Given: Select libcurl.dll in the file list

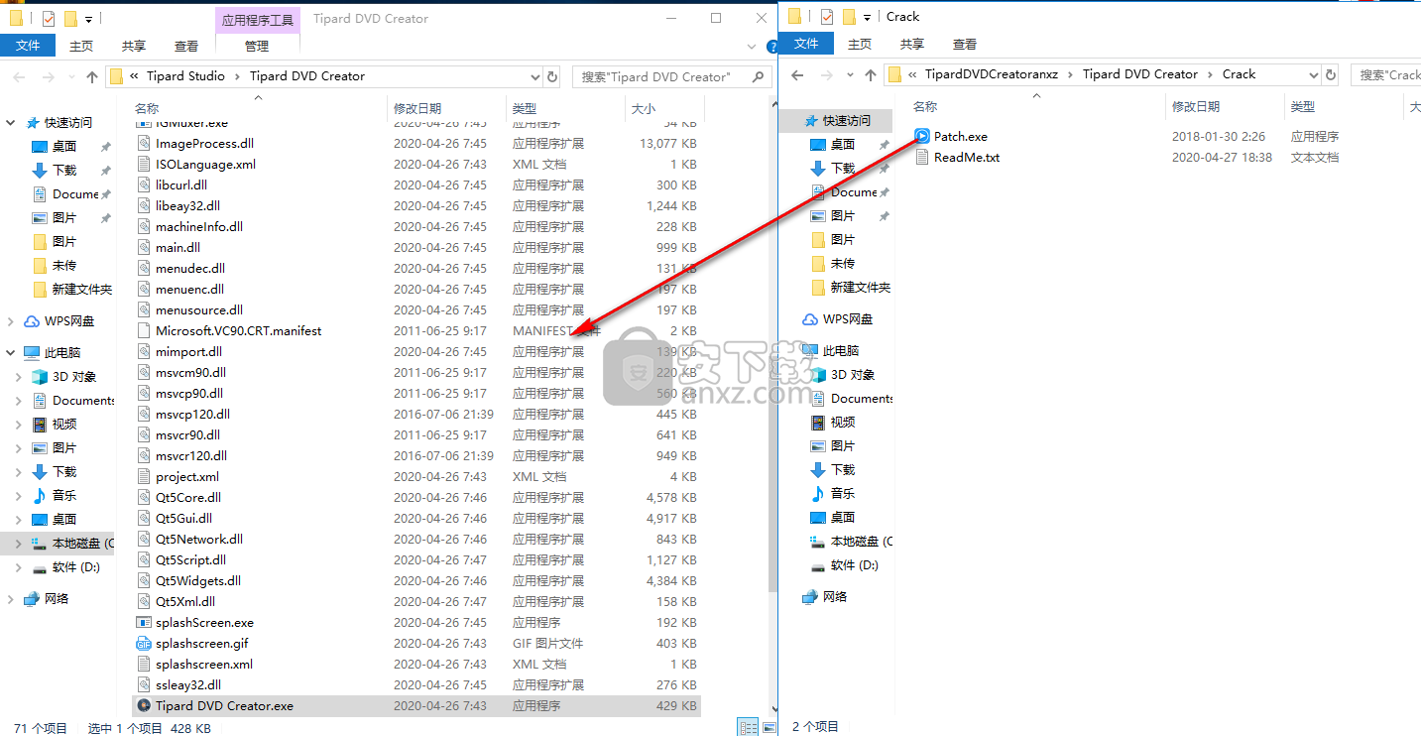Looking at the screenshot, I should tap(181, 185).
